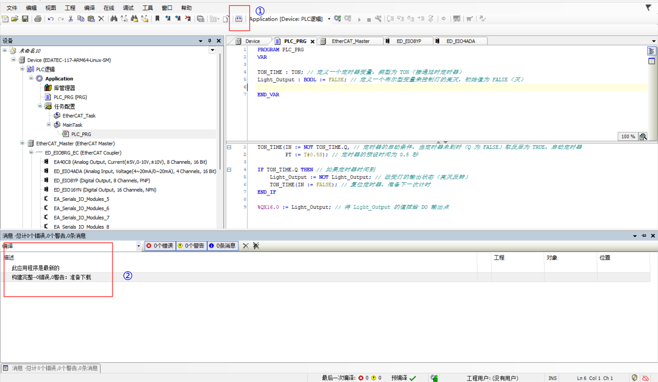Open the 编译 message category dropdown
The height and width of the screenshot is (382, 658).
pos(138,246)
